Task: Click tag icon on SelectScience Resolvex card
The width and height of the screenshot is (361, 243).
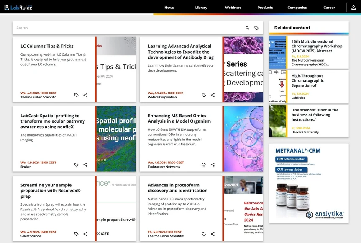Action: tap(76, 234)
